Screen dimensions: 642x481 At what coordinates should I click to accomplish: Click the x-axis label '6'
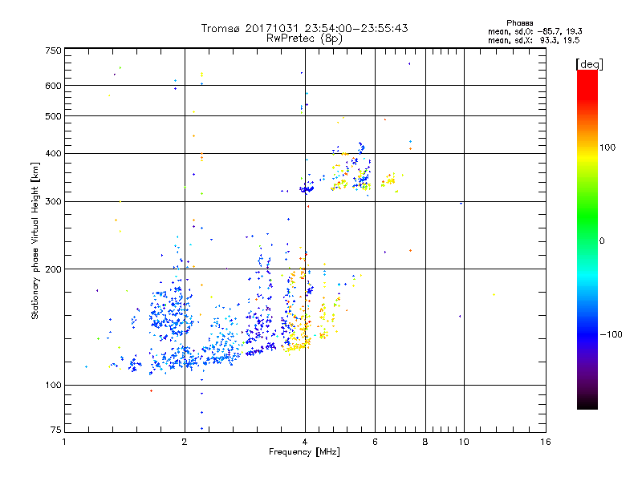pyautogui.click(x=375, y=442)
